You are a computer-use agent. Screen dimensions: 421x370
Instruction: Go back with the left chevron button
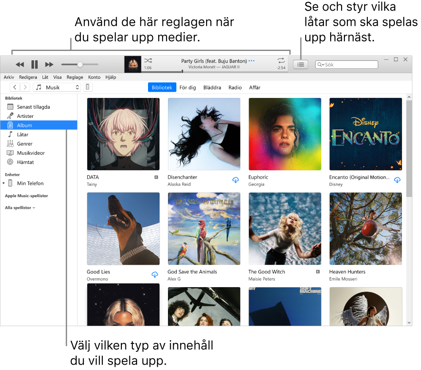pyautogui.click(x=15, y=87)
